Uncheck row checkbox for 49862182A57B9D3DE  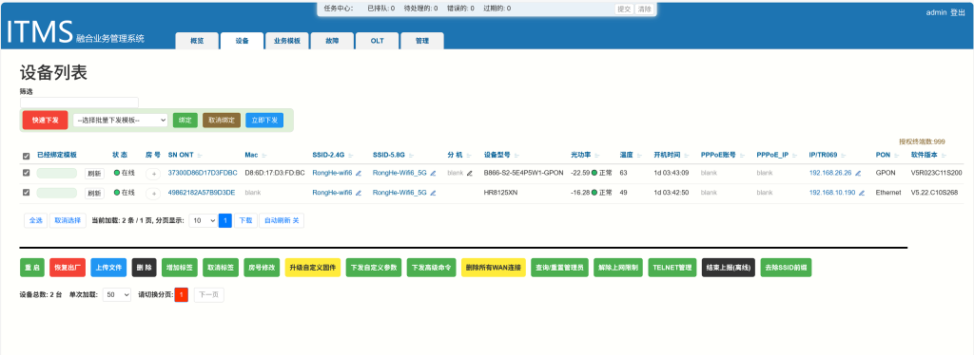(x=26, y=193)
